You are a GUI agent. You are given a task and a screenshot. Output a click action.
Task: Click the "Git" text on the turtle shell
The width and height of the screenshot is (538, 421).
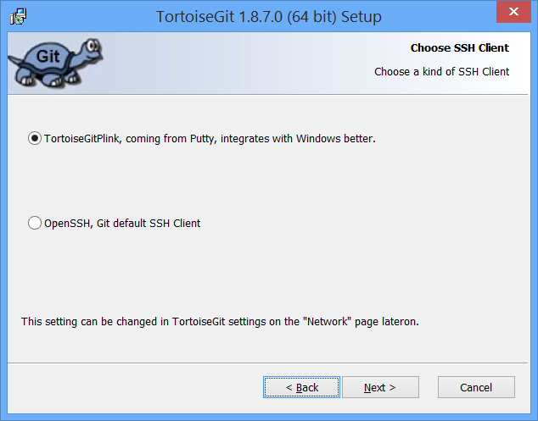[x=48, y=57]
